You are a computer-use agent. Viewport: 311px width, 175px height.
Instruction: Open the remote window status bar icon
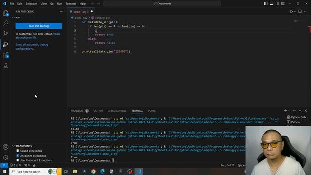coord(4,165)
